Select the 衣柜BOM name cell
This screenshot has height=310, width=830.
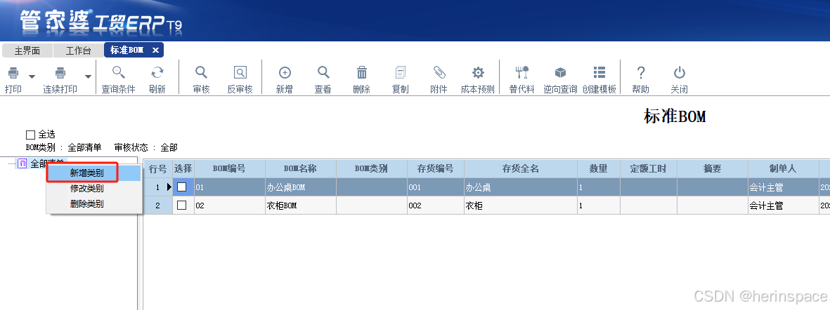click(x=300, y=205)
